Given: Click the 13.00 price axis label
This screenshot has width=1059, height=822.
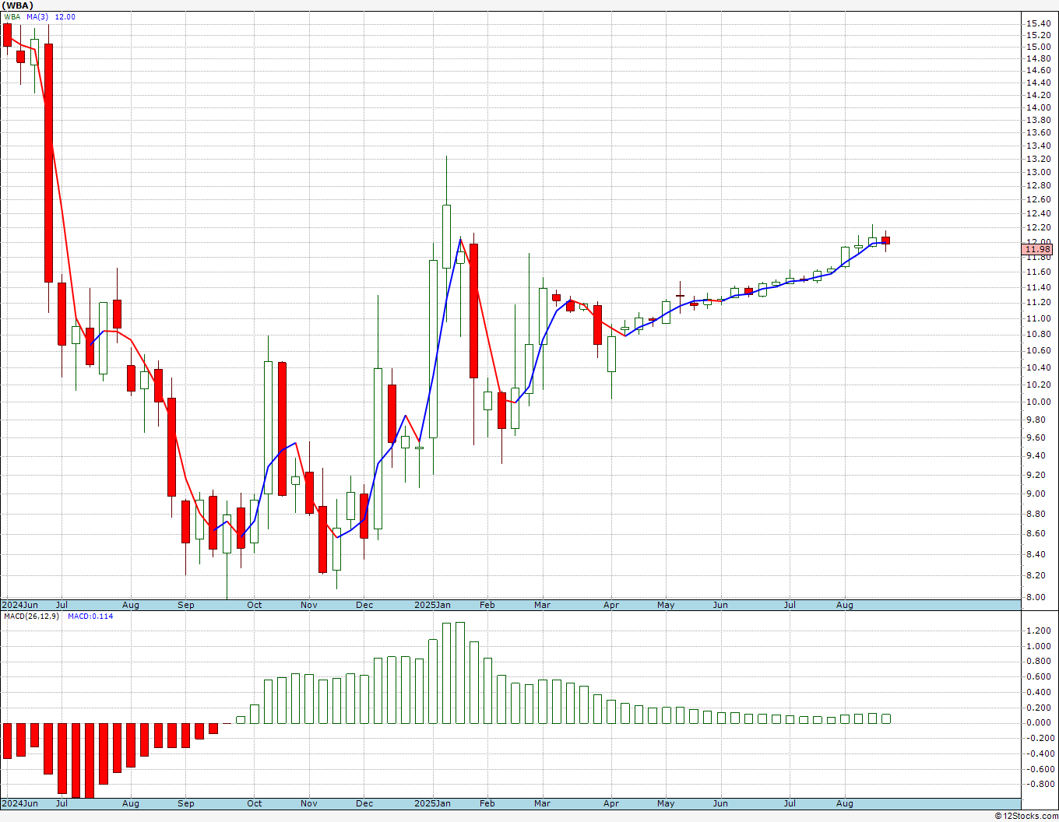Looking at the screenshot, I should tap(1038, 172).
